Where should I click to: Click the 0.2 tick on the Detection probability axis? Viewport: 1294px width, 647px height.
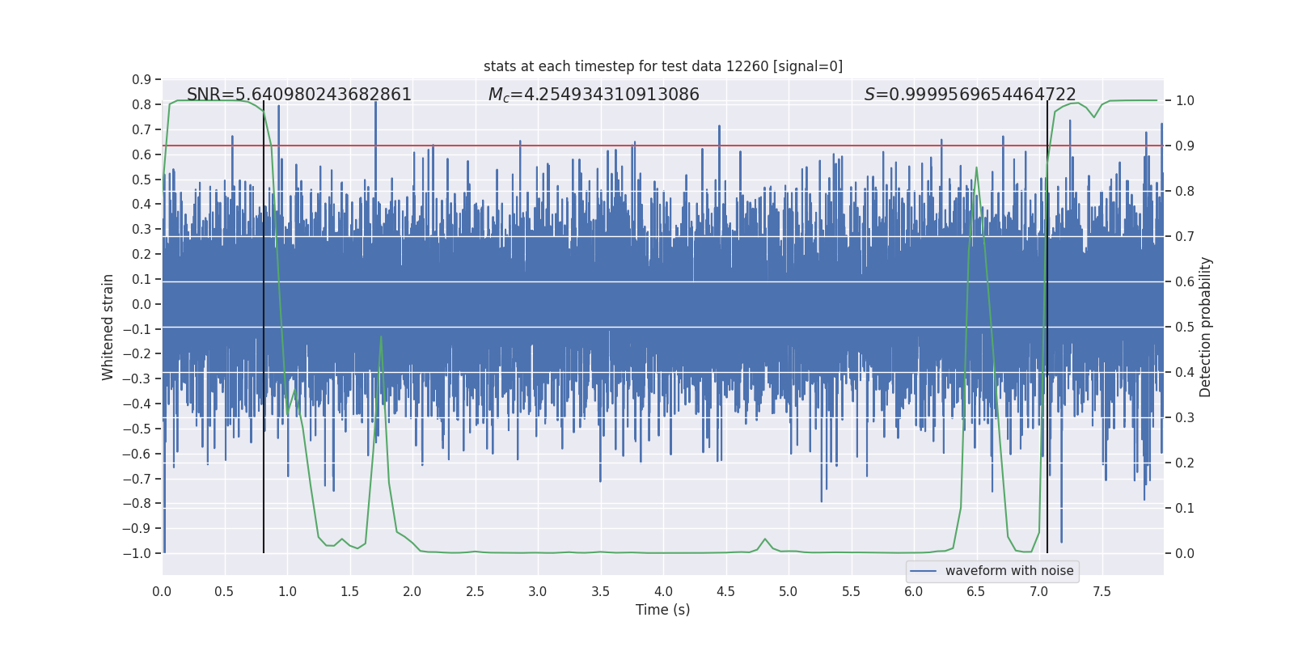pos(1185,463)
